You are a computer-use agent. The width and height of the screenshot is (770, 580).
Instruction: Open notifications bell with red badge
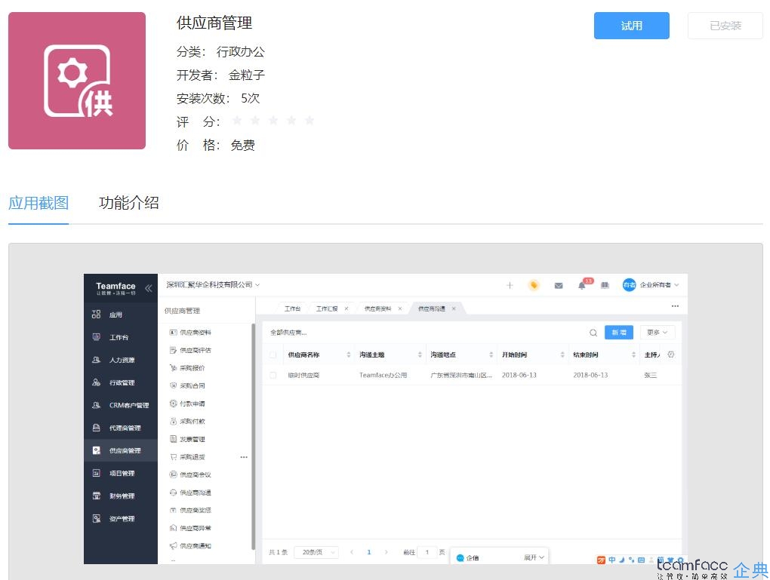point(582,285)
